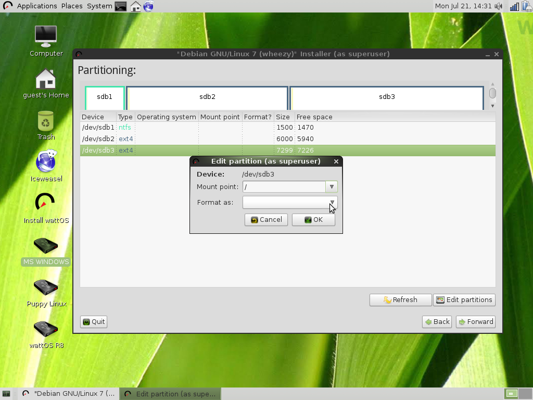533x400 pixels.
Task: Close the Edit partition dialog
Action: pyautogui.click(x=336, y=161)
